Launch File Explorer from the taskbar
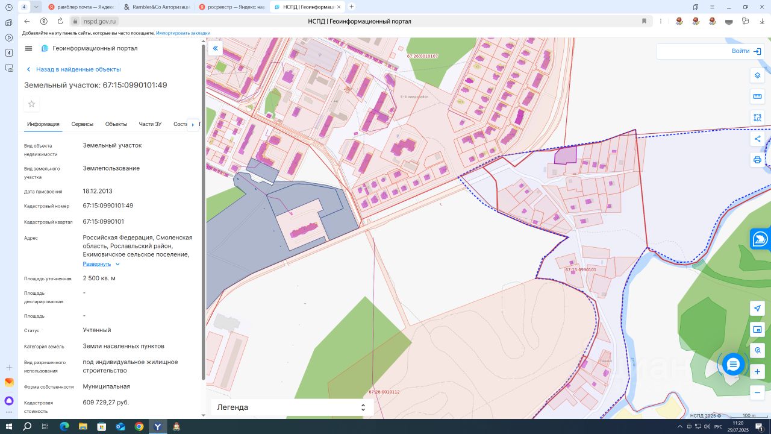Screen dimensions: 771x434 pos(83,427)
